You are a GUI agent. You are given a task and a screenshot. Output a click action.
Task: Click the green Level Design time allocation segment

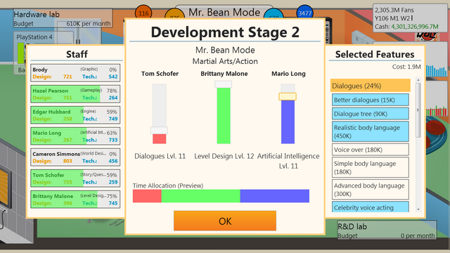pos(200,196)
